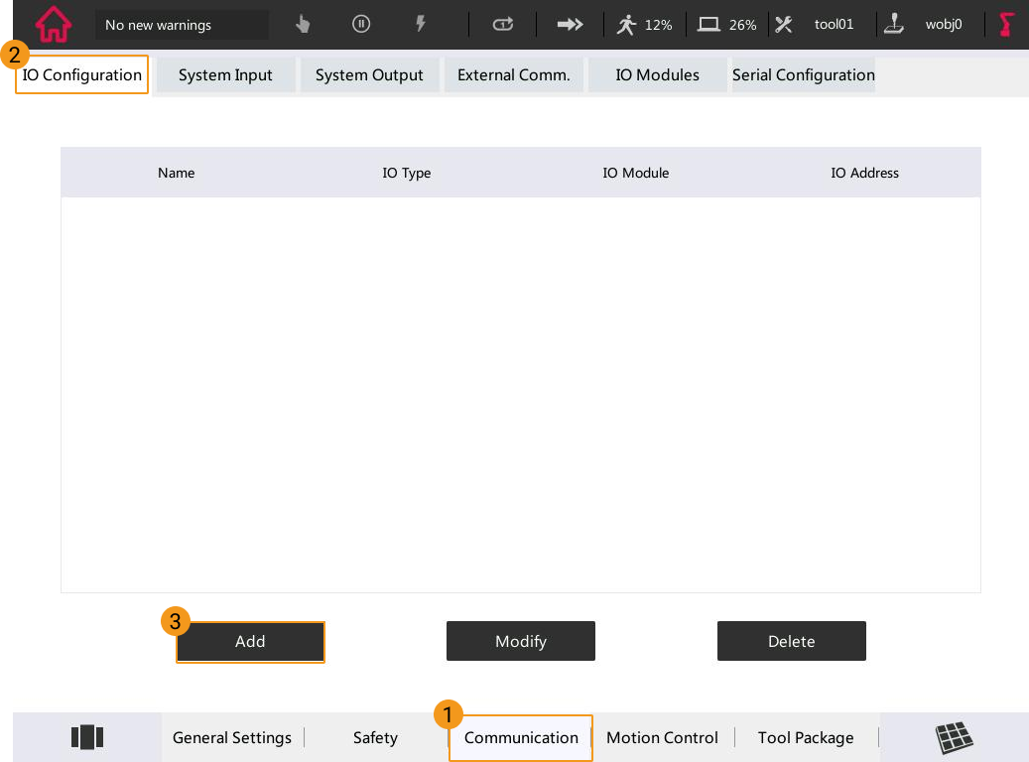Screen dimensions: 1029x762
Task: Click the Add button
Action: 250,642
